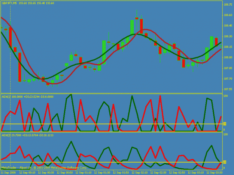Click the ADX(3) 29.7580 indicator label
234x175 pixels.
pyautogui.click(x=12, y=135)
